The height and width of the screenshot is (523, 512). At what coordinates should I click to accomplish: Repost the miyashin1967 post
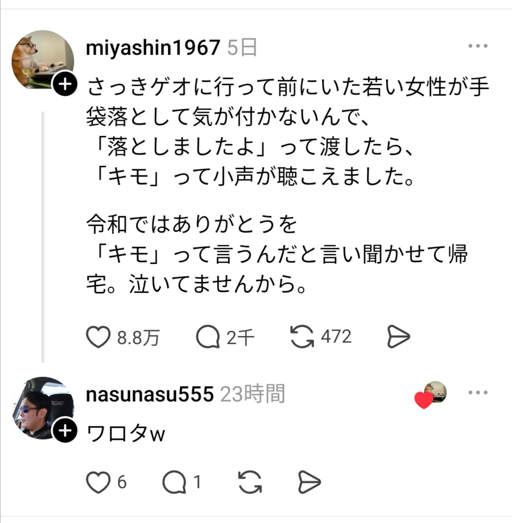(302, 337)
